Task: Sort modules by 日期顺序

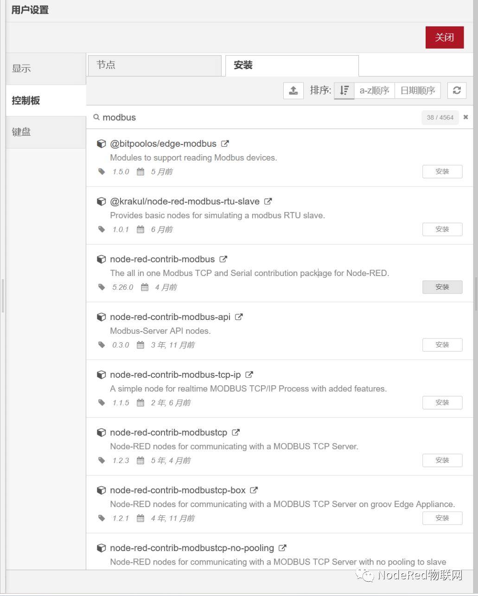Action: (x=418, y=90)
